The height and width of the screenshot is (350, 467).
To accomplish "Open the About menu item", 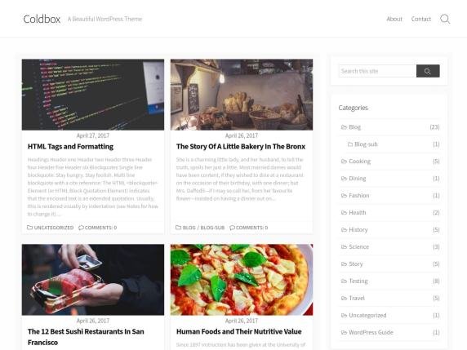I will click(x=394, y=19).
